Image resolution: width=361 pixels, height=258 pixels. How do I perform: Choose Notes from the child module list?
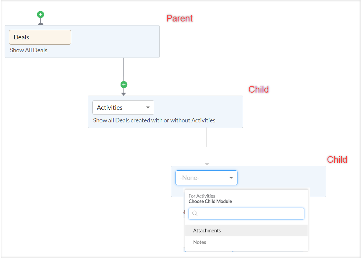click(200, 242)
